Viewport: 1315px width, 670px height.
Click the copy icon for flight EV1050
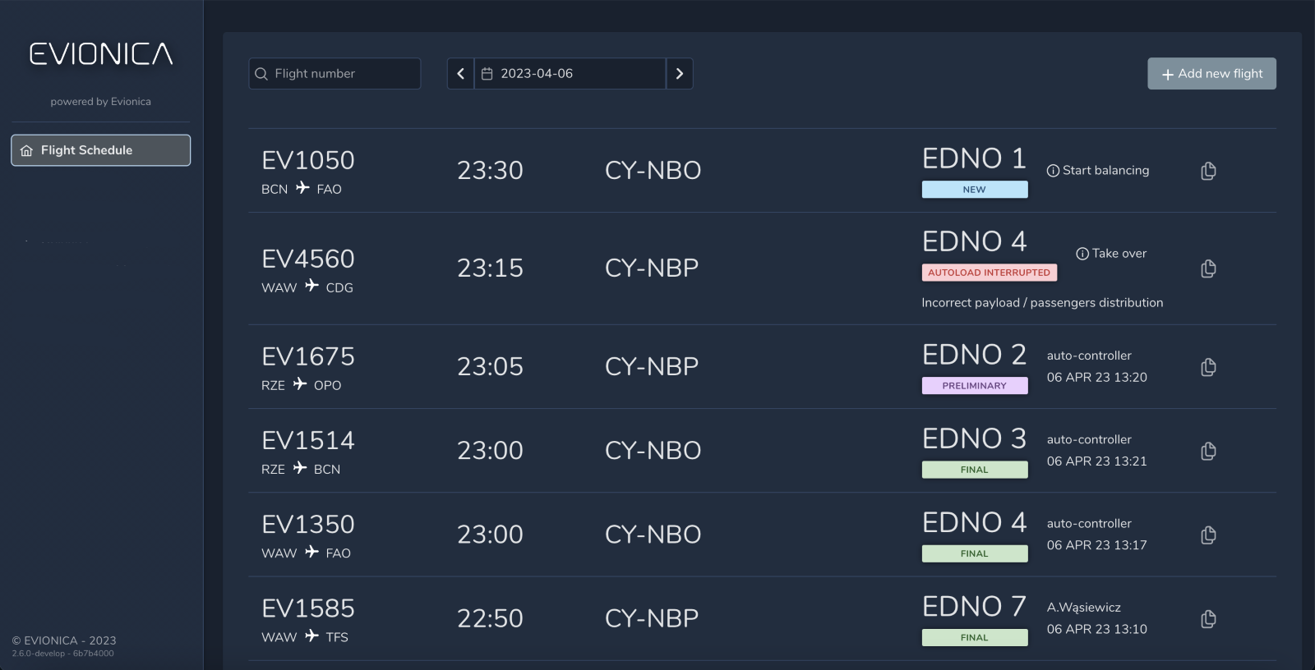click(x=1208, y=170)
